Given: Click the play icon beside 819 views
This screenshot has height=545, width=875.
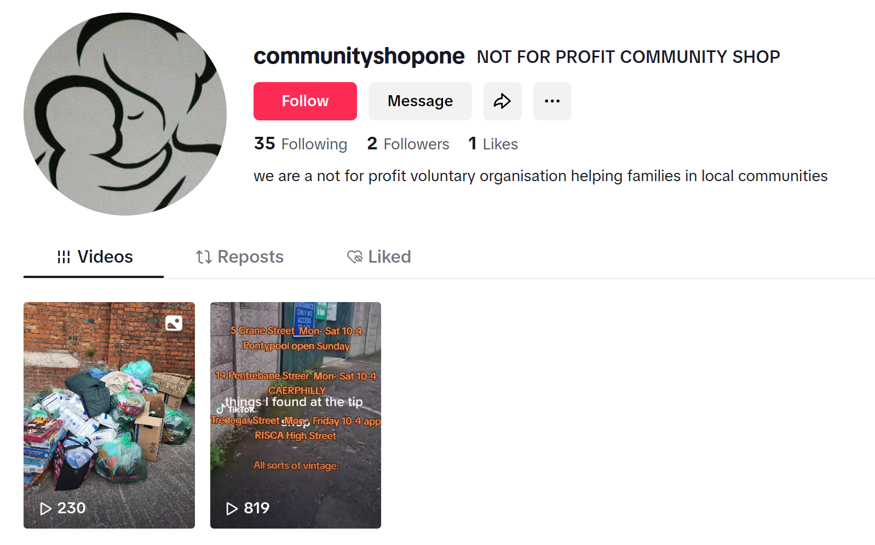Looking at the screenshot, I should (232, 509).
